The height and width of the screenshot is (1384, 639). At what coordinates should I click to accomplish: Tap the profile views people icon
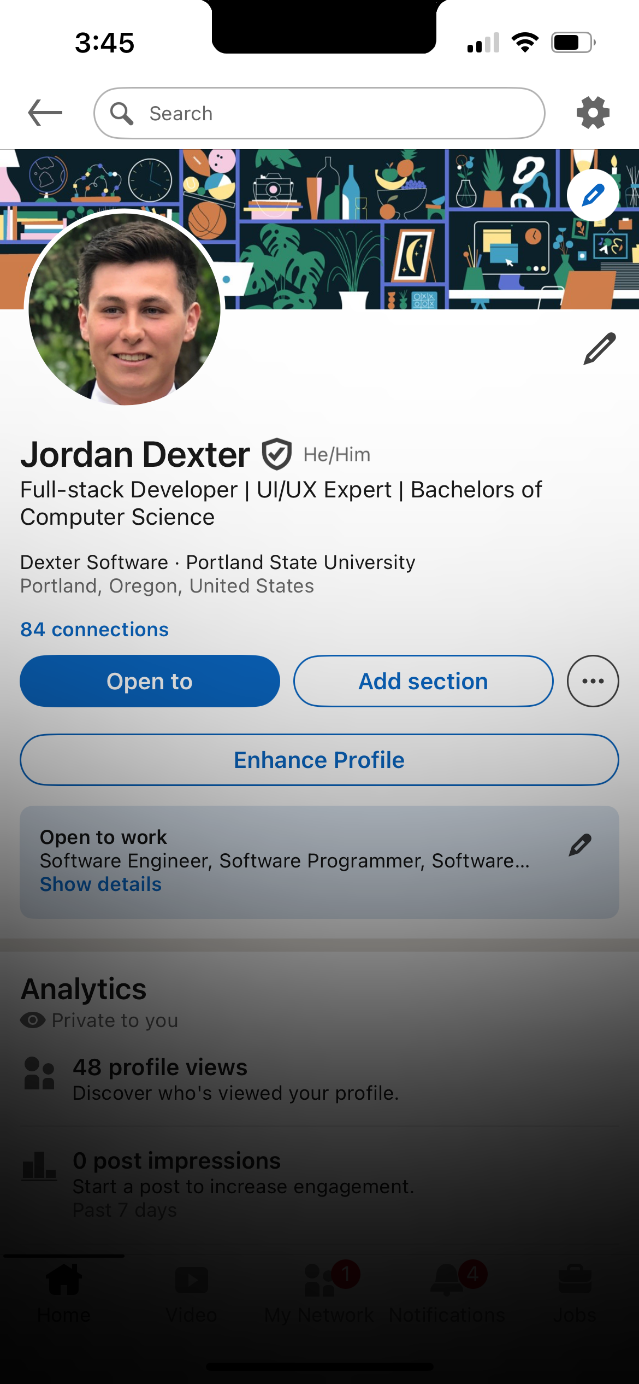click(39, 1074)
